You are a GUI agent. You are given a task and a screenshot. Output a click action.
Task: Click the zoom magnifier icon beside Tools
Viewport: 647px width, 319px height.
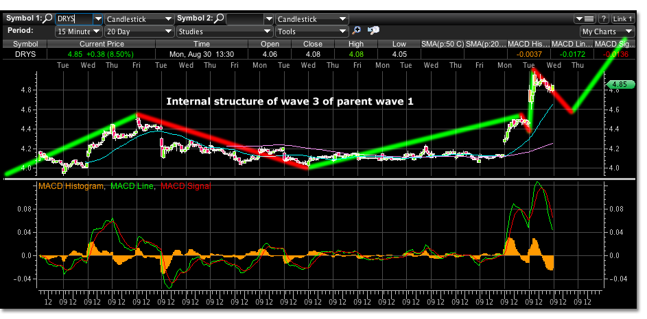[356, 31]
